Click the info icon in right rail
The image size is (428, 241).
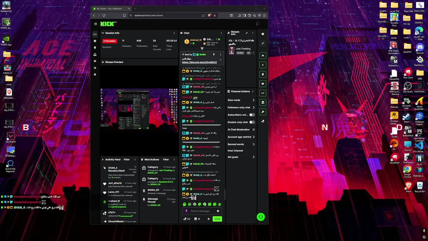pyautogui.click(x=263, y=34)
